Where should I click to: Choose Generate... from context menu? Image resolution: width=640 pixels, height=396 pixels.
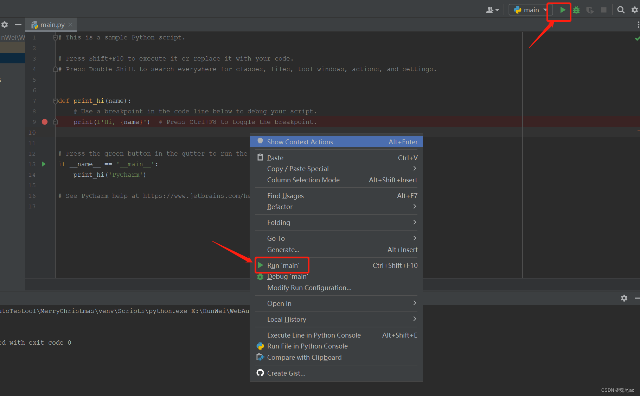pos(336,250)
